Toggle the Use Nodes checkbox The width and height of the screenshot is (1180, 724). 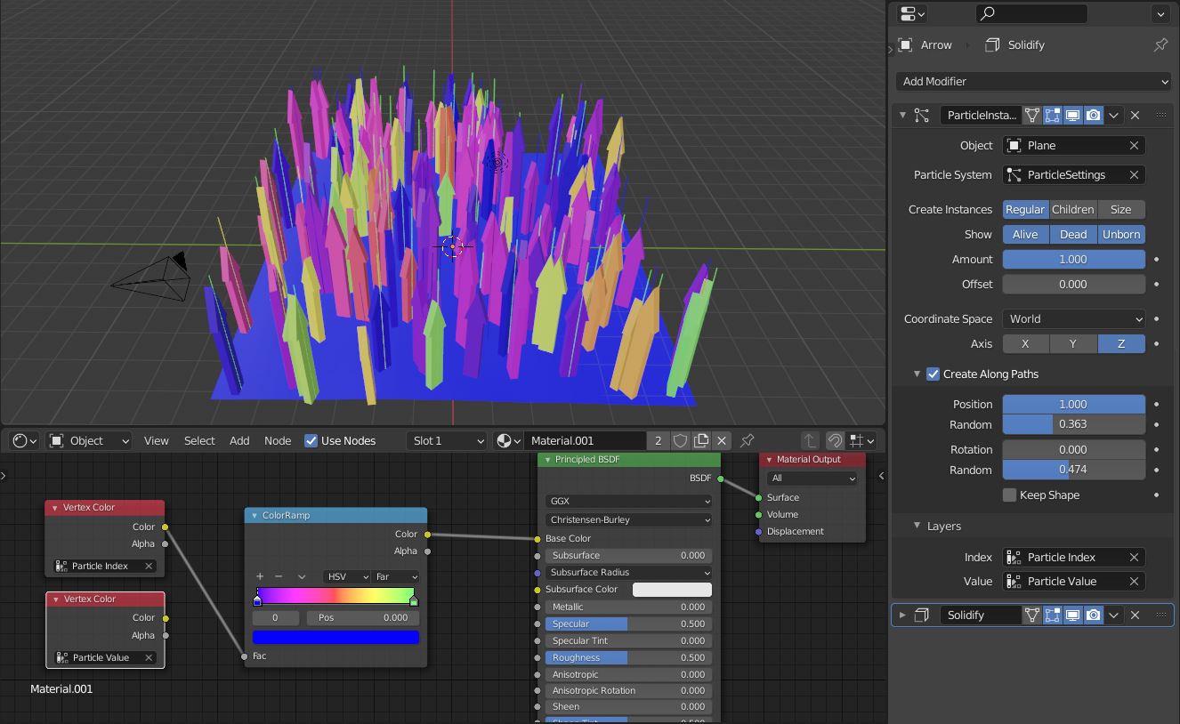point(311,440)
